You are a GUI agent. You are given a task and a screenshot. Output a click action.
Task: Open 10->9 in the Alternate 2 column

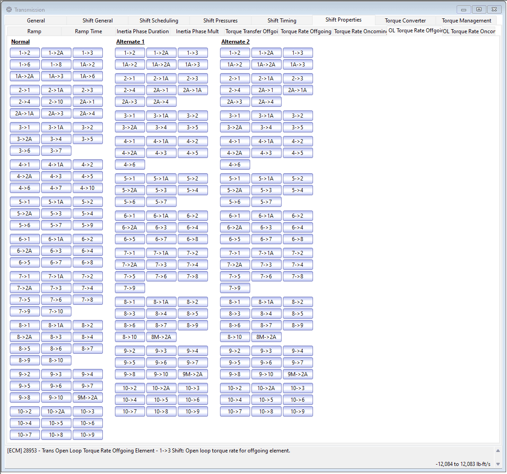click(x=297, y=412)
